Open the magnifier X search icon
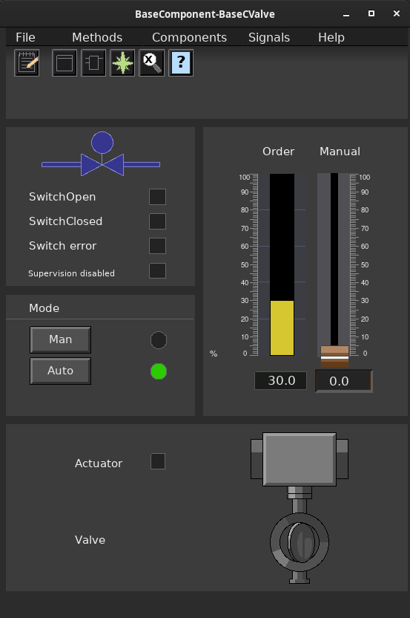Viewport: 410px width, 618px height. [152, 62]
